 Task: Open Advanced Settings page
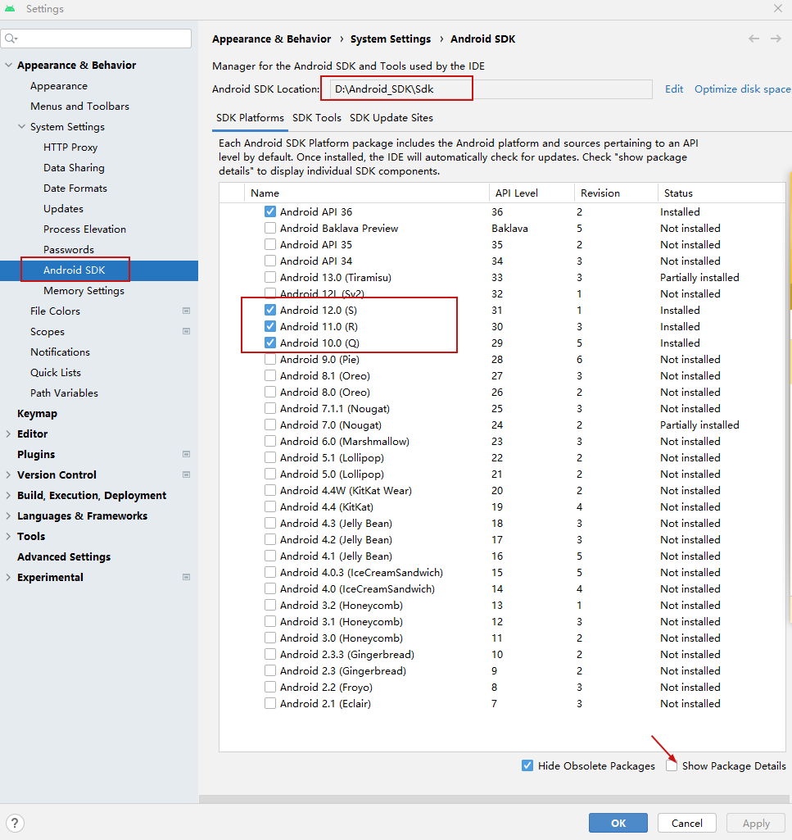64,556
